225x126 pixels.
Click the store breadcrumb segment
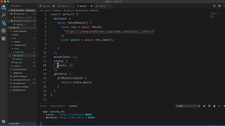click(x=47, y=10)
